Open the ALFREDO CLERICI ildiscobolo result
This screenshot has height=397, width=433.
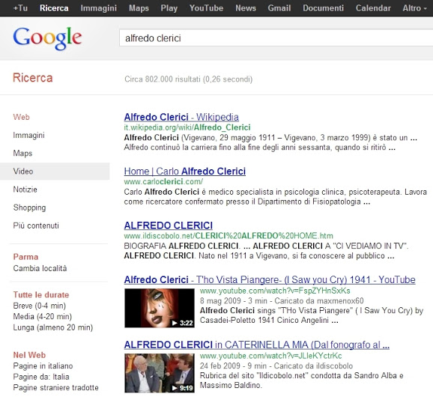pos(168,225)
